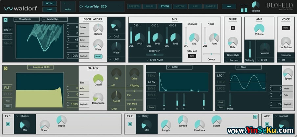Toggle the filter section power icon
Viewport: 297px width, 137px height.
point(6,68)
